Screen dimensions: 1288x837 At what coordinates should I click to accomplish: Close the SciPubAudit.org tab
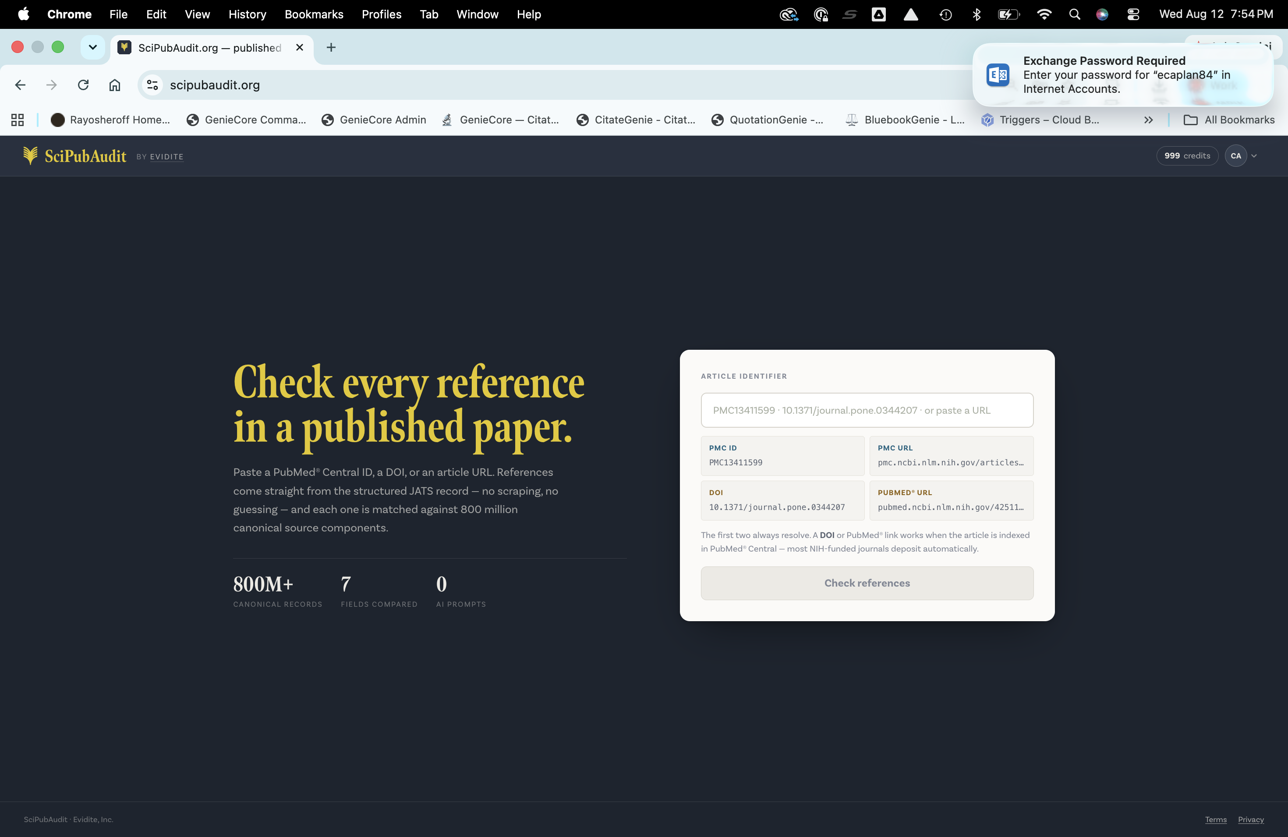(299, 48)
